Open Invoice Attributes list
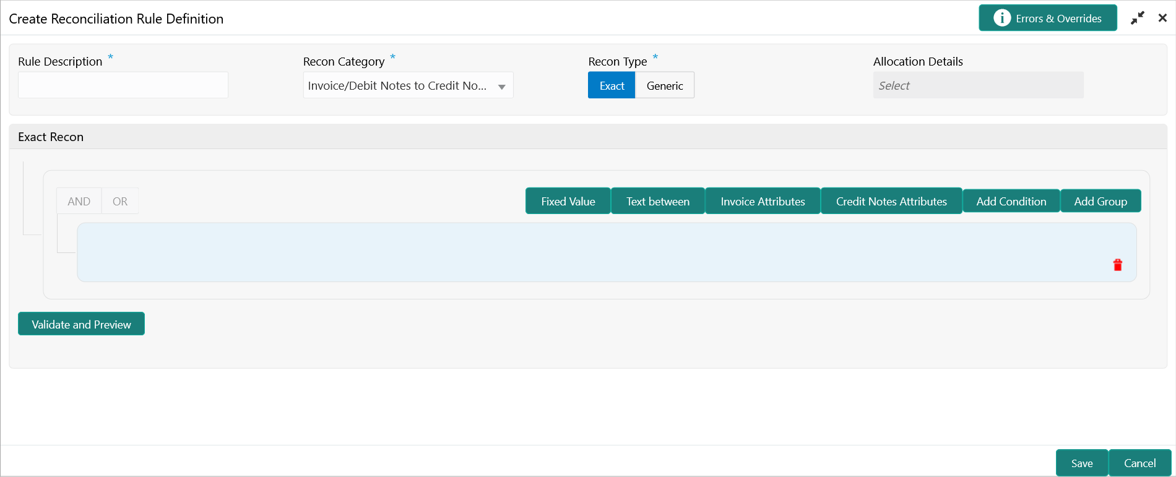Image resolution: width=1176 pixels, height=477 pixels. (763, 201)
